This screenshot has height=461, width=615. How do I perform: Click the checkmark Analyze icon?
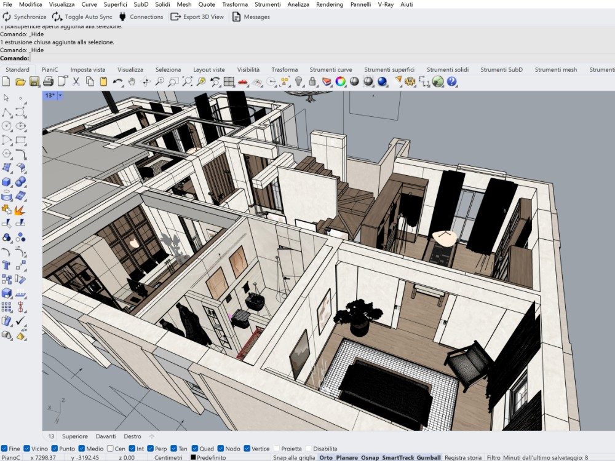pyautogui.click(x=20, y=321)
